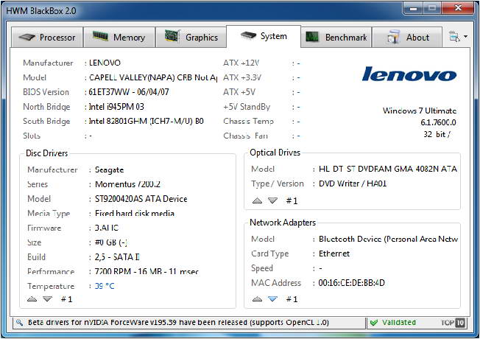Select the Graphics tab

191,37
